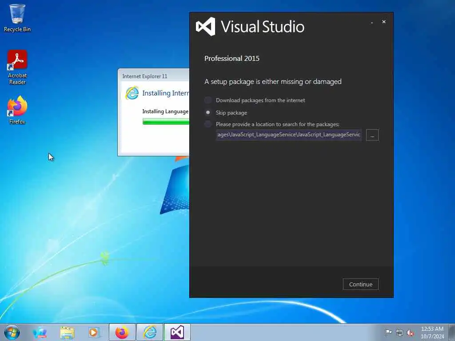Open the clock showing 12:53 AM
Screen dimensions: 455x341
[432, 333]
